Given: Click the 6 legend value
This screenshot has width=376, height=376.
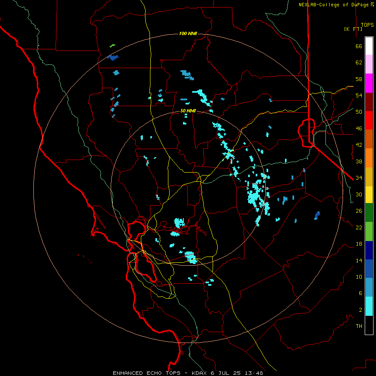Looking at the screenshot, I should point(360,293).
